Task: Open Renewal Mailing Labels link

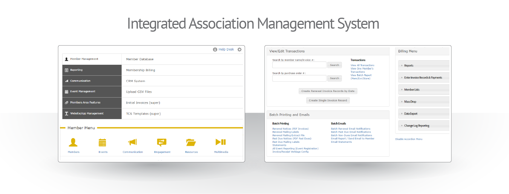Action: (285, 132)
